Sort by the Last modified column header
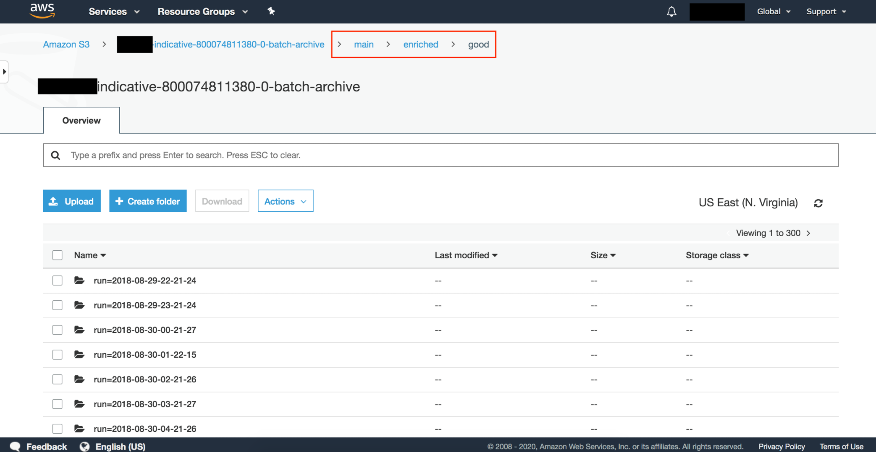Image resolution: width=876 pixels, height=452 pixels. click(x=466, y=255)
